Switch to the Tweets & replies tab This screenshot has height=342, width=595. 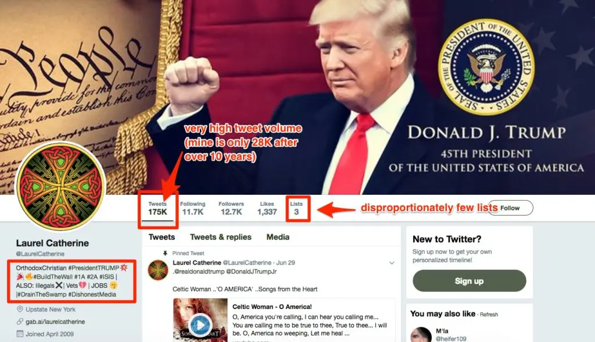220,237
